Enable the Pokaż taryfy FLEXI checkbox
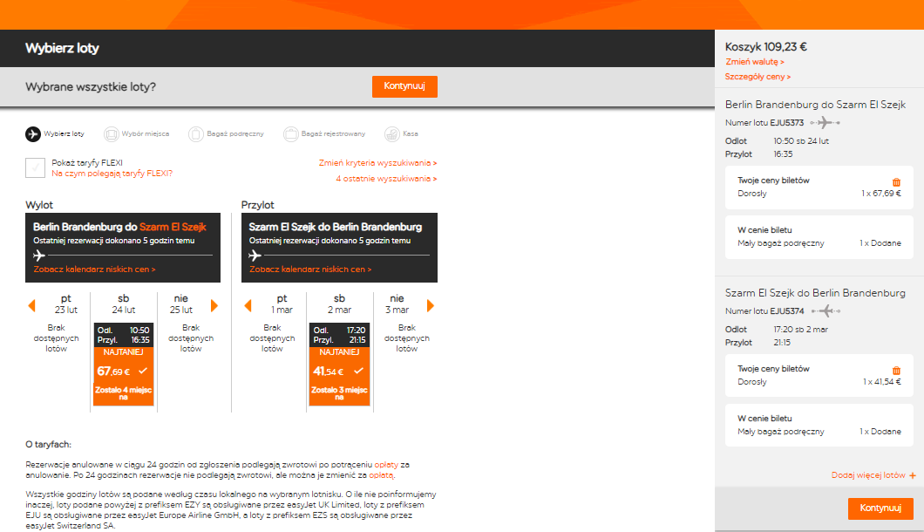 (36, 167)
